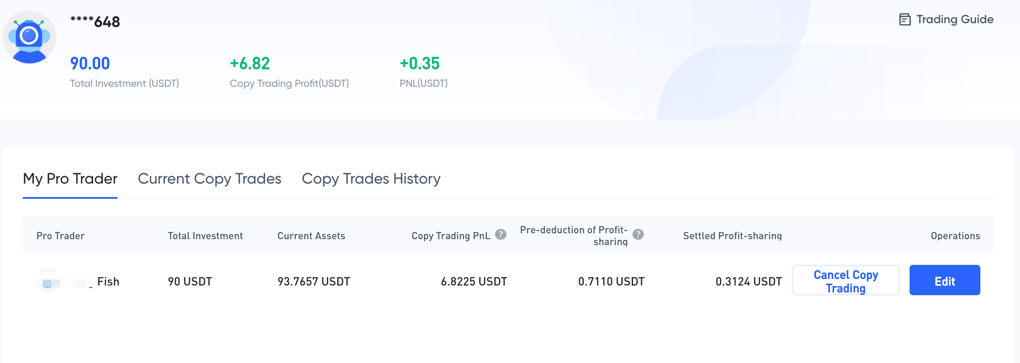Switch to the Current Copy Trades tab

tap(209, 179)
